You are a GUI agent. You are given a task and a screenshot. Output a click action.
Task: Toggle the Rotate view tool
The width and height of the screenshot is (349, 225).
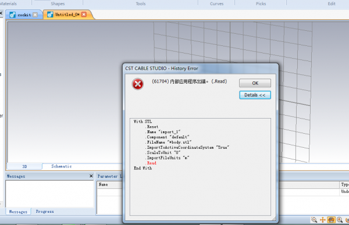[x=331, y=220]
